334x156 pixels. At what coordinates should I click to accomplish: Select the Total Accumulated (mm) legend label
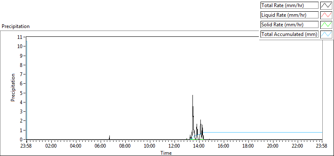(x=289, y=34)
